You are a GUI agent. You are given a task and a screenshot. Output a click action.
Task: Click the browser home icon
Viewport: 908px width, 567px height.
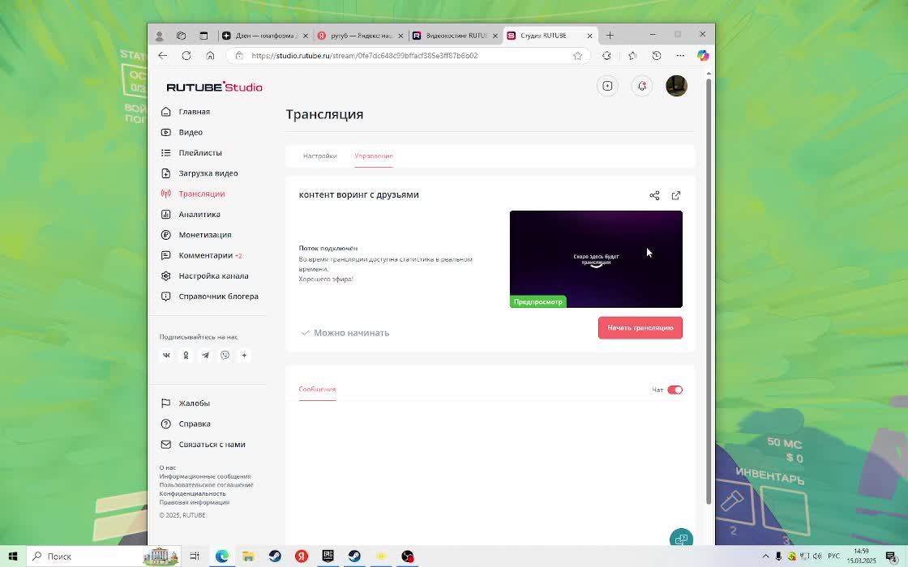coord(210,56)
